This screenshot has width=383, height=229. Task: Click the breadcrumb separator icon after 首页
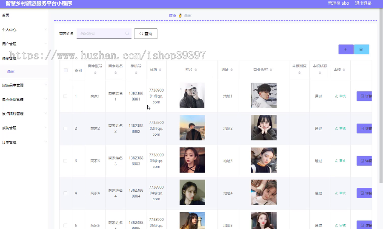(x=180, y=16)
